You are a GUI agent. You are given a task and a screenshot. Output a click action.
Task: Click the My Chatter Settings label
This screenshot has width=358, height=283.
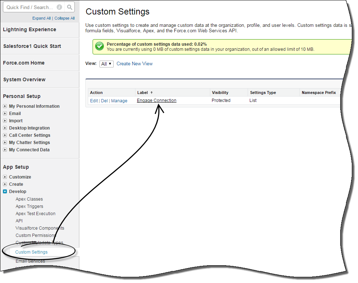click(x=29, y=143)
